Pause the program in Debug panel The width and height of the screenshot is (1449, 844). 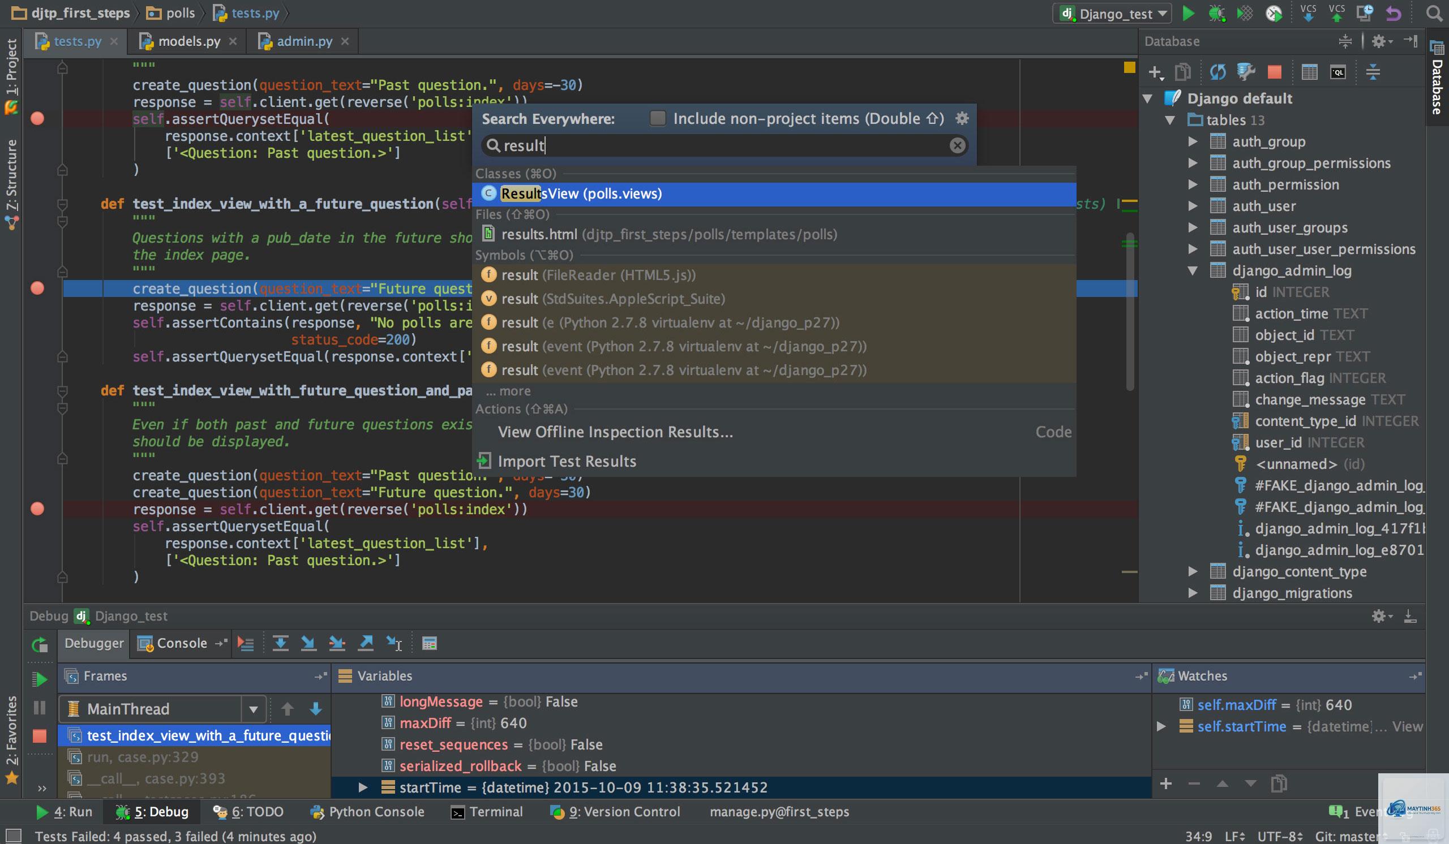pyautogui.click(x=39, y=707)
